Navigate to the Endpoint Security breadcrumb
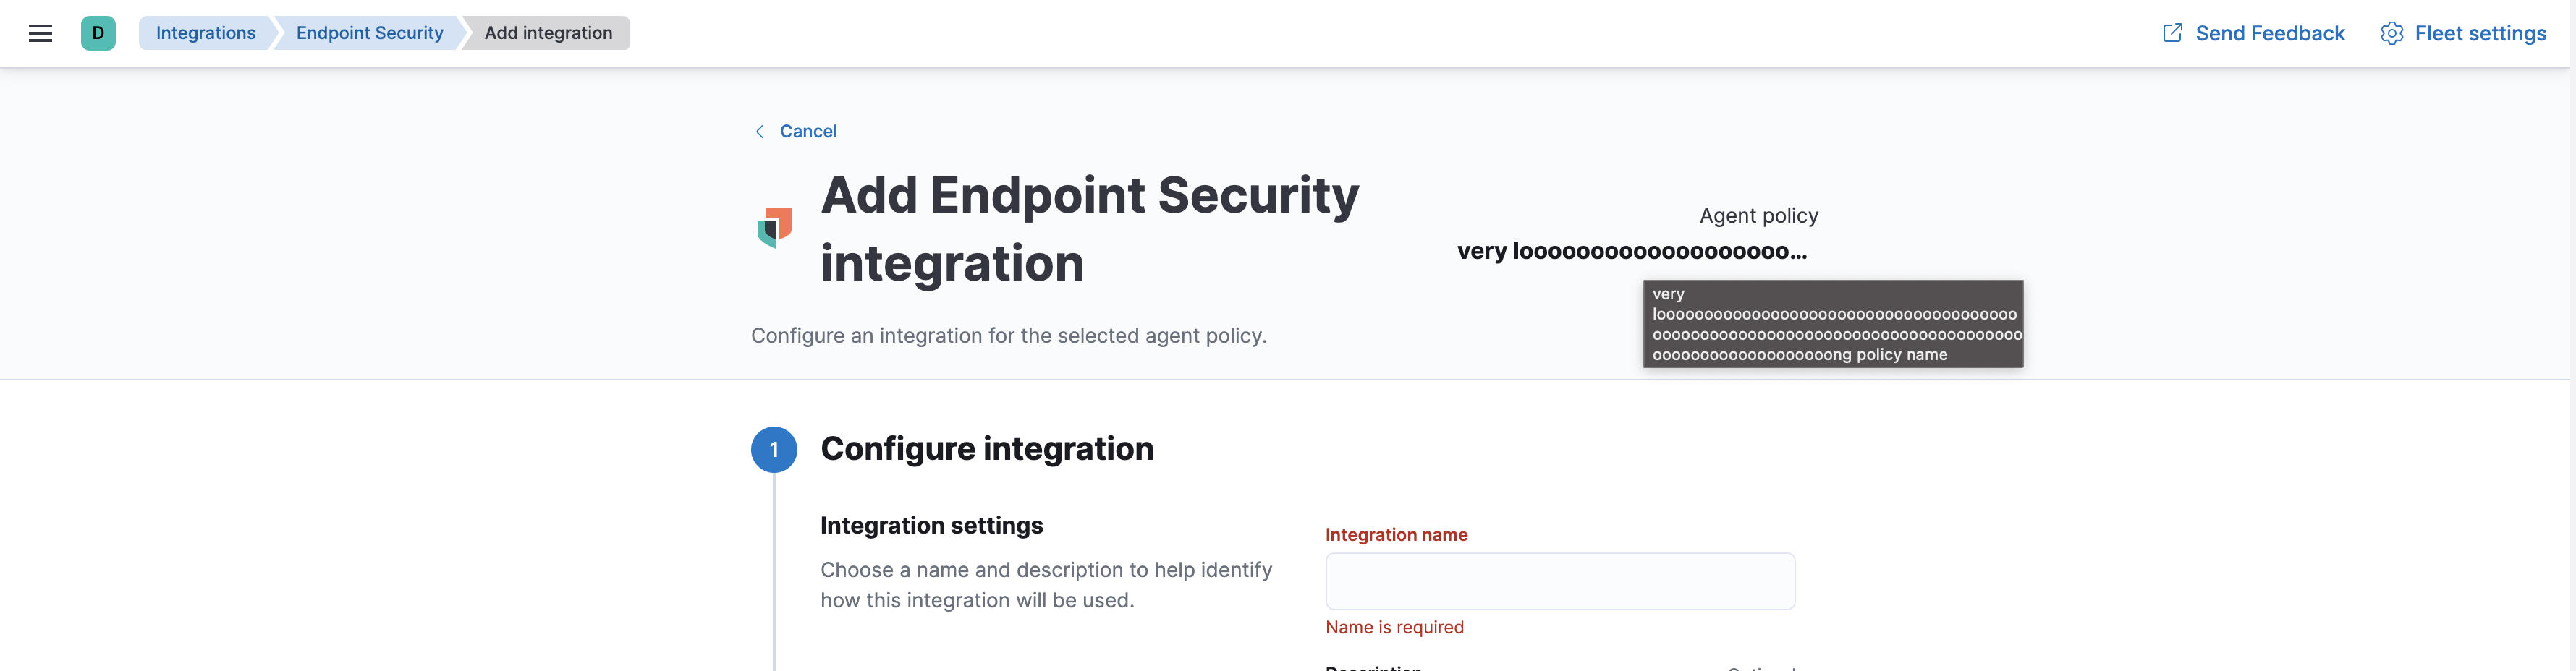The height and width of the screenshot is (671, 2576). pos(369,33)
